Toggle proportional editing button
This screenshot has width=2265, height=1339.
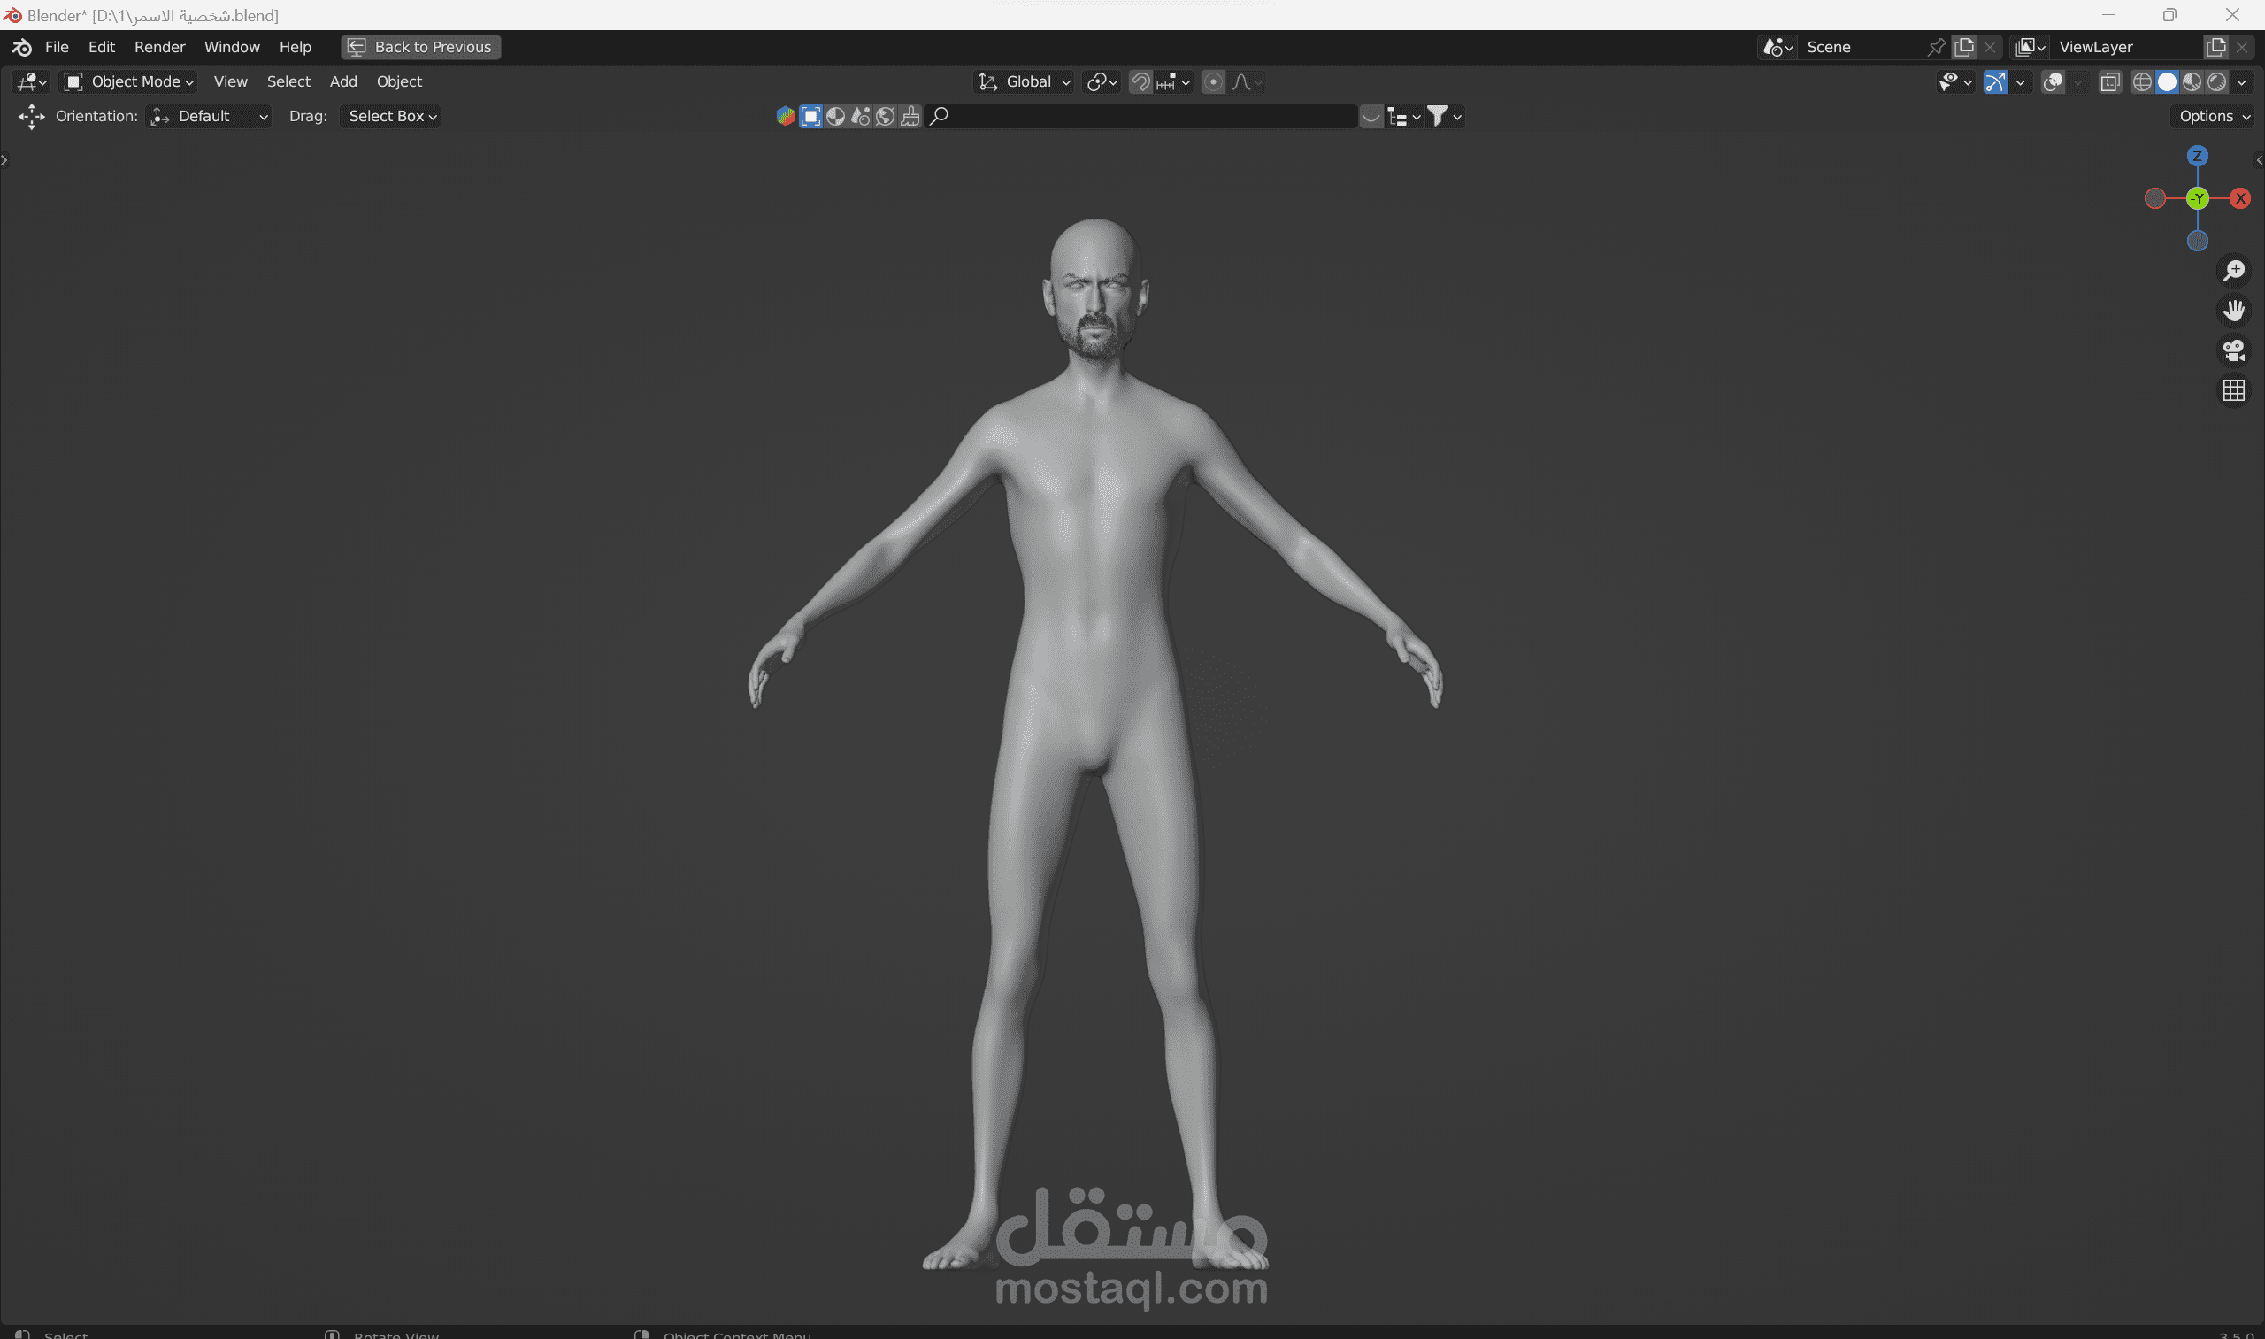[1213, 82]
